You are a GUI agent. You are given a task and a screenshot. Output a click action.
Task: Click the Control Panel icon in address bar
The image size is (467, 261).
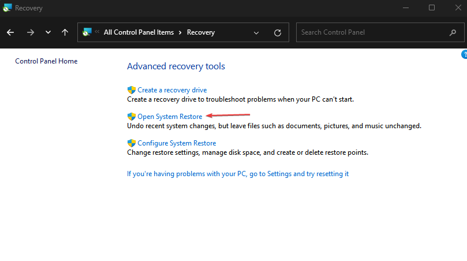tap(87, 32)
